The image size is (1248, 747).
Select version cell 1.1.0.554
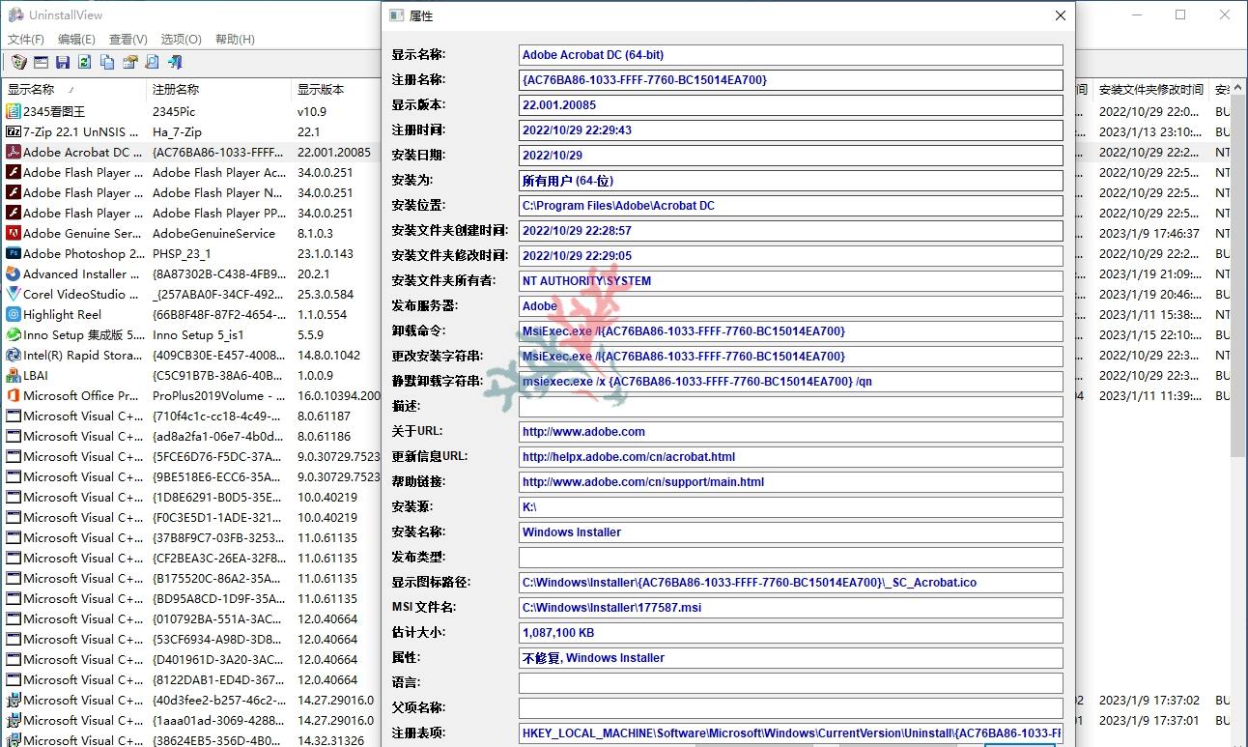[x=322, y=314]
